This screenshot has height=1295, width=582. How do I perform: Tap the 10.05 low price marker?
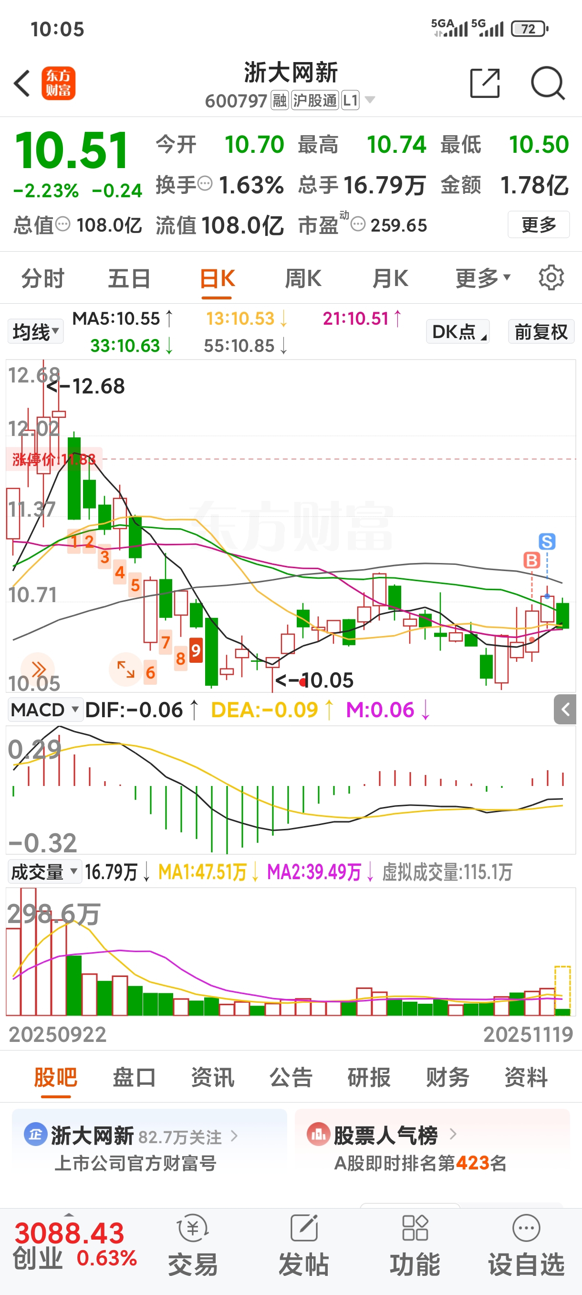315,680
